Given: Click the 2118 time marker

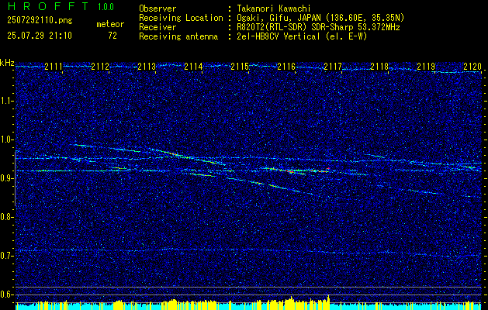Looking at the screenshot, I should coord(379,67).
